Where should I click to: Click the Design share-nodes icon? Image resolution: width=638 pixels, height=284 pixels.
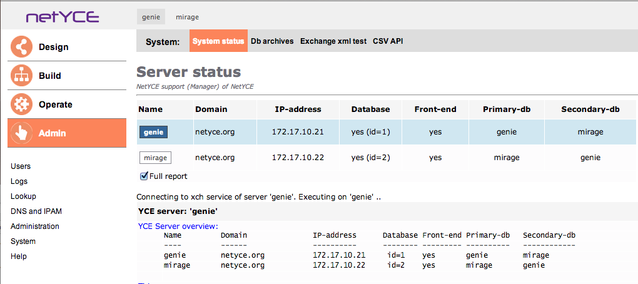(x=21, y=47)
